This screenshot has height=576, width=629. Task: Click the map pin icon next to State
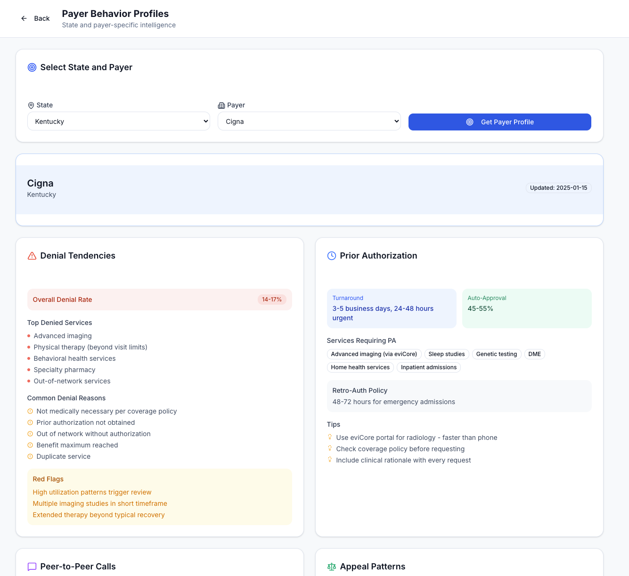pyautogui.click(x=31, y=105)
